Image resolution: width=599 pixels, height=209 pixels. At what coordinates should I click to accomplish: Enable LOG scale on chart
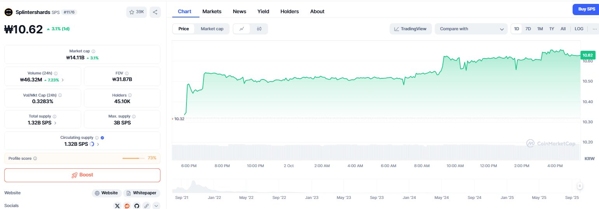579,29
